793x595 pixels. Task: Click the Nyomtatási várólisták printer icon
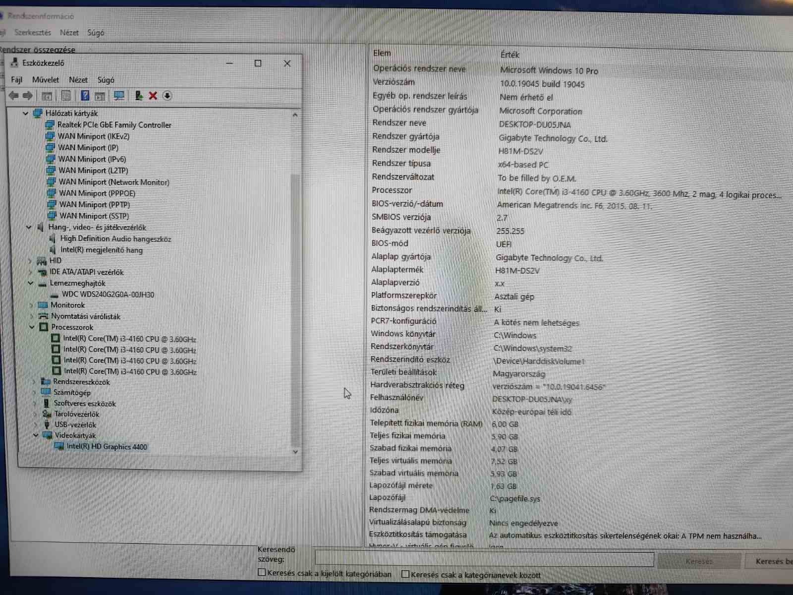click(43, 316)
